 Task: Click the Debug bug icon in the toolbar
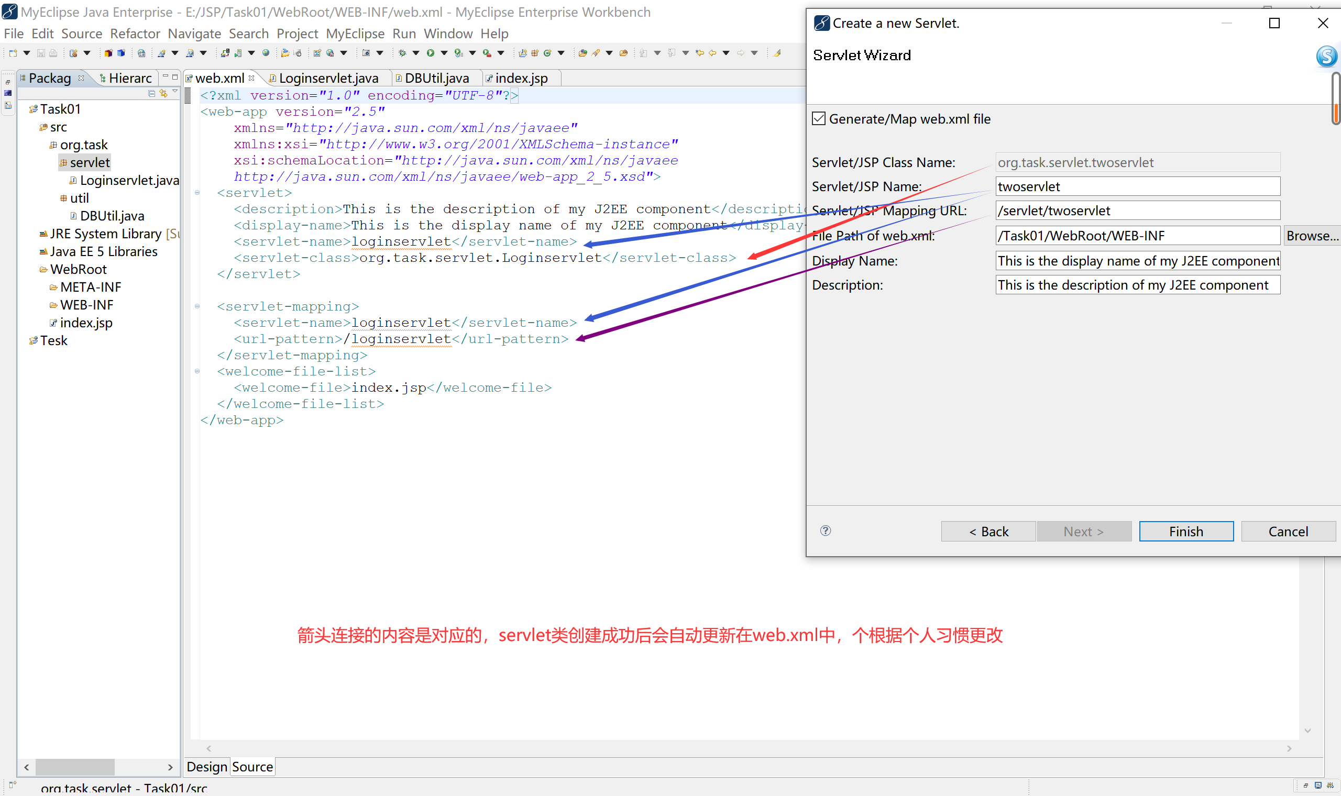(403, 52)
